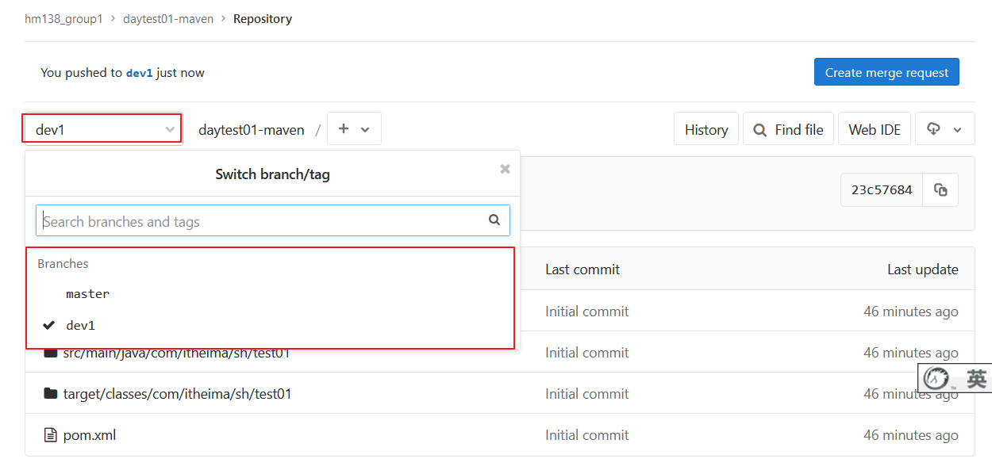
Task: Click the Find file button
Action: tap(788, 129)
